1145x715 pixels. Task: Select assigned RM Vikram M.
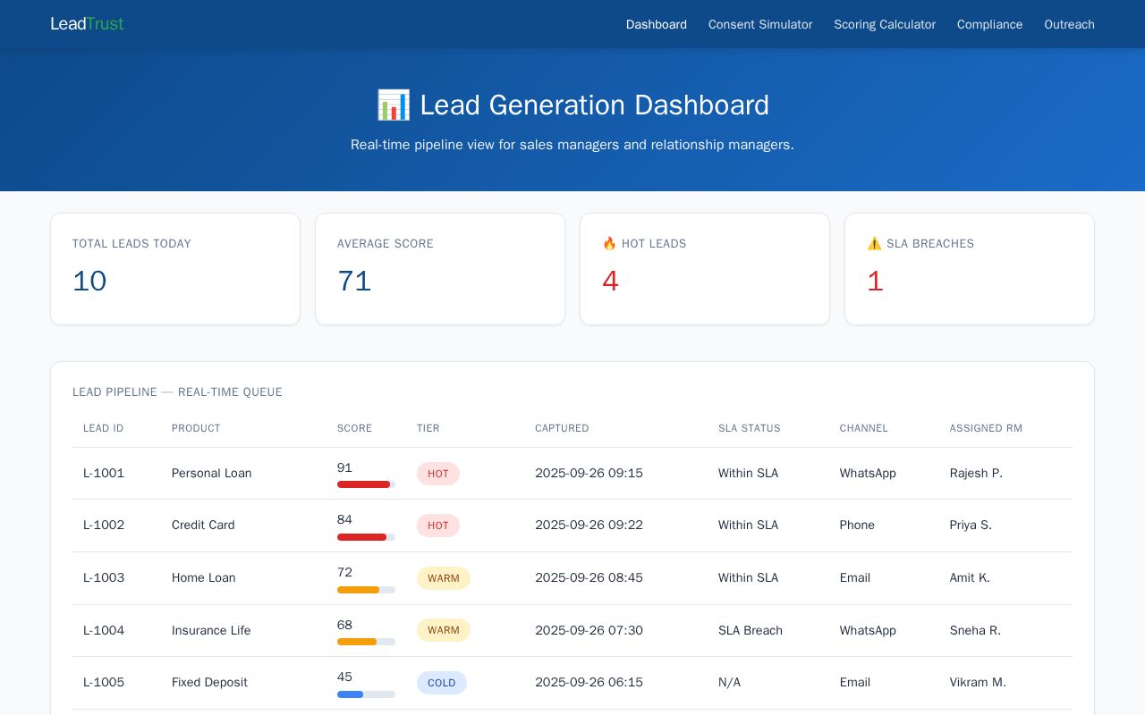click(x=978, y=682)
